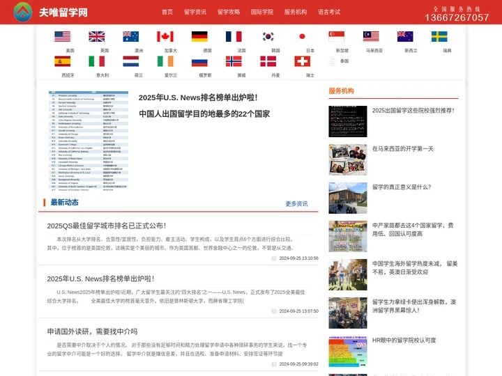
Task: Select the United Kingdom flag icon
Action: [x=97, y=36]
